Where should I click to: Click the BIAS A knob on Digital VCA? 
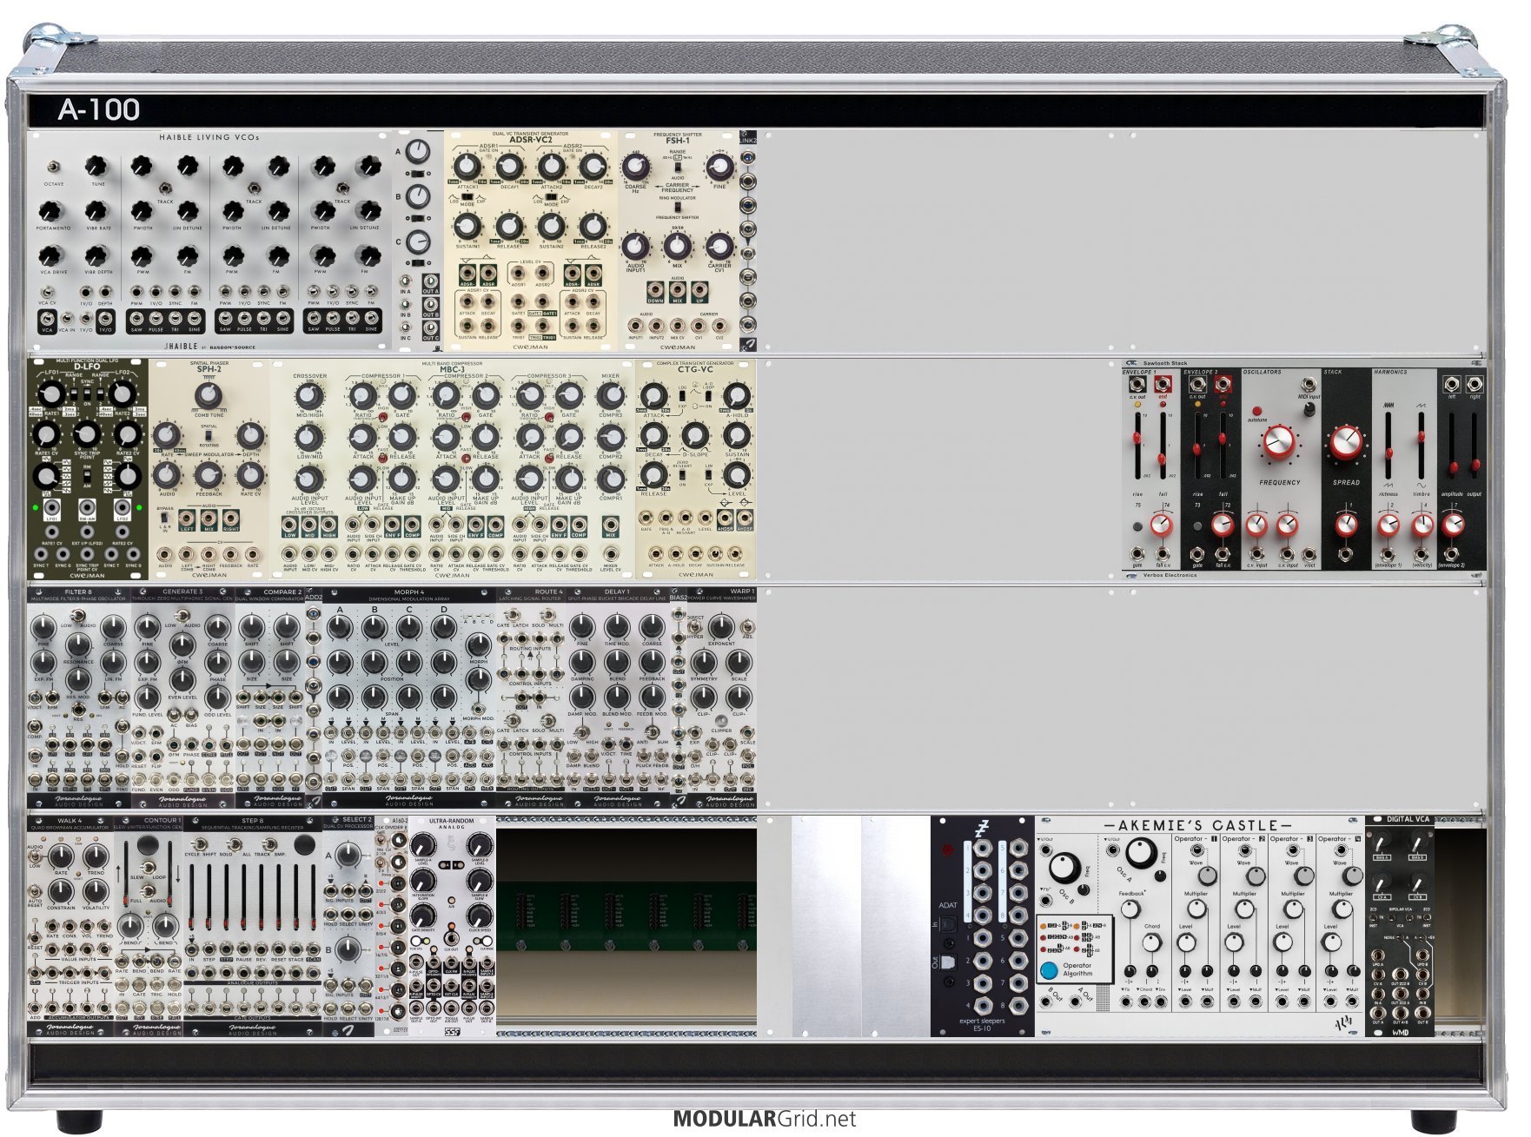[x=1382, y=842]
